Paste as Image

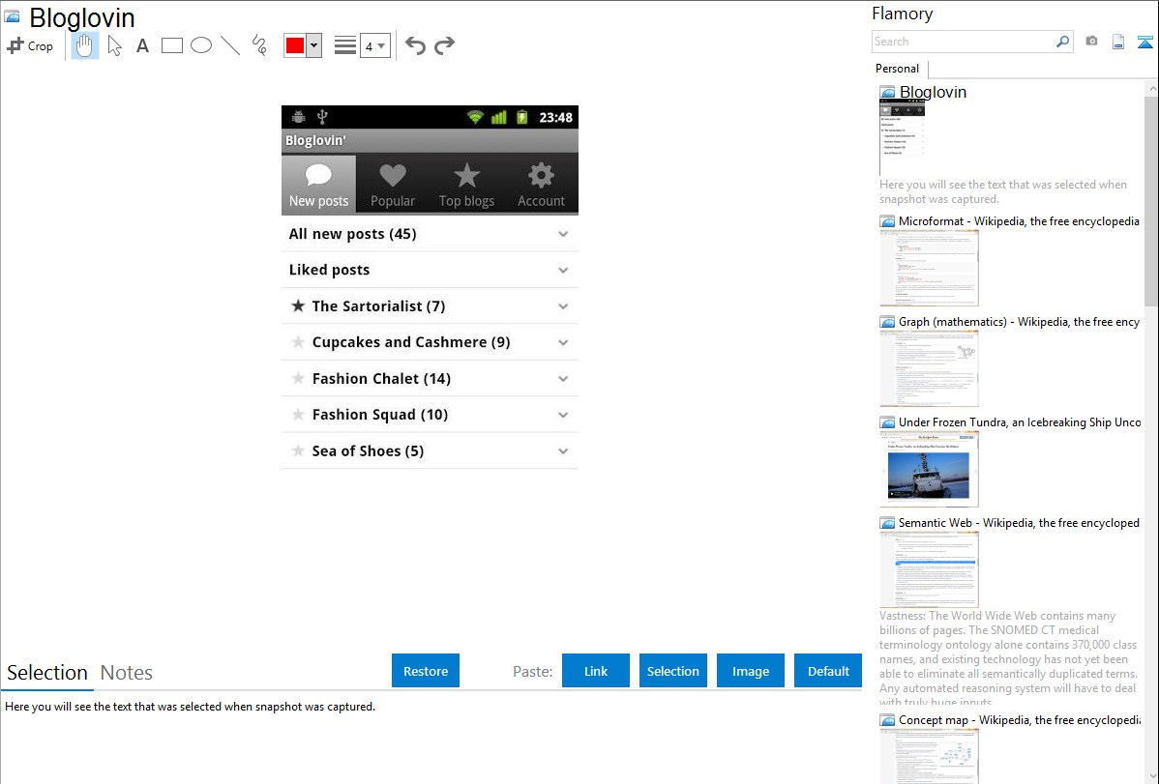[x=751, y=671]
